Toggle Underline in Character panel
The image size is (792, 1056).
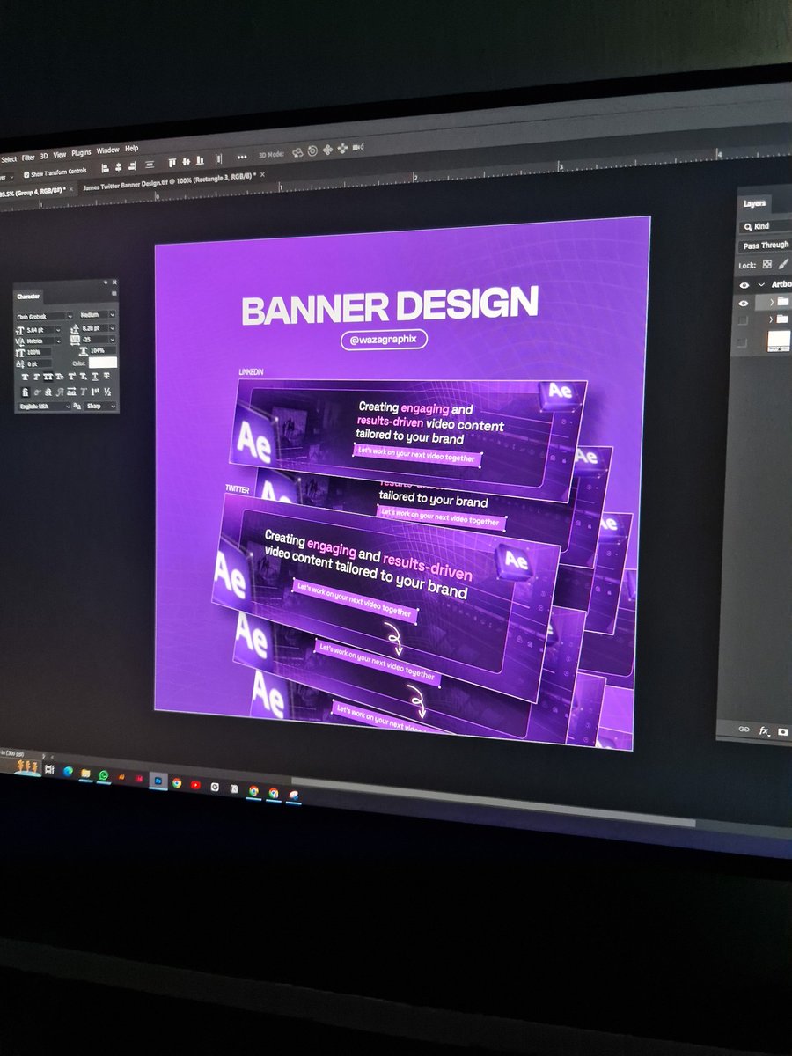pos(95,377)
